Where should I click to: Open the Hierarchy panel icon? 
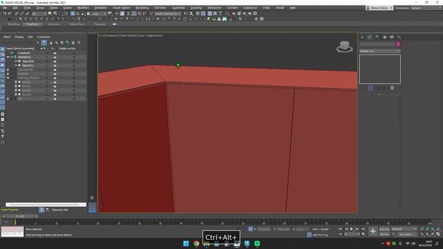tap(377, 37)
